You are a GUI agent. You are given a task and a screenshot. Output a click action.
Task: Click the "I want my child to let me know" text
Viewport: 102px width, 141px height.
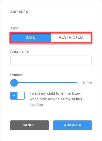coord(55,93)
